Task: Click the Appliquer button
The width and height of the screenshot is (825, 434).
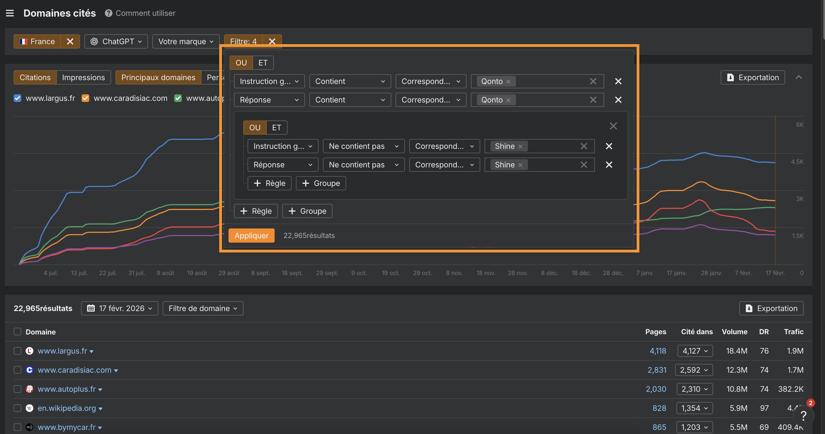Action: coord(251,235)
